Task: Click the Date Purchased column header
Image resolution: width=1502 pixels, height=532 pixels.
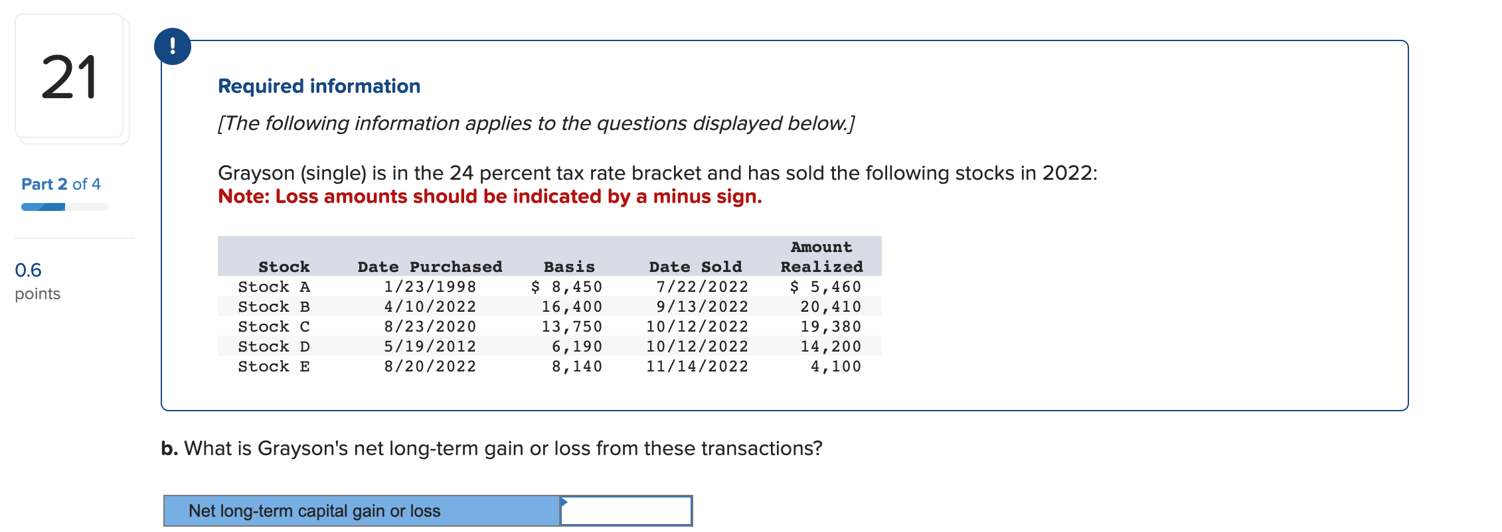Action: point(430,267)
